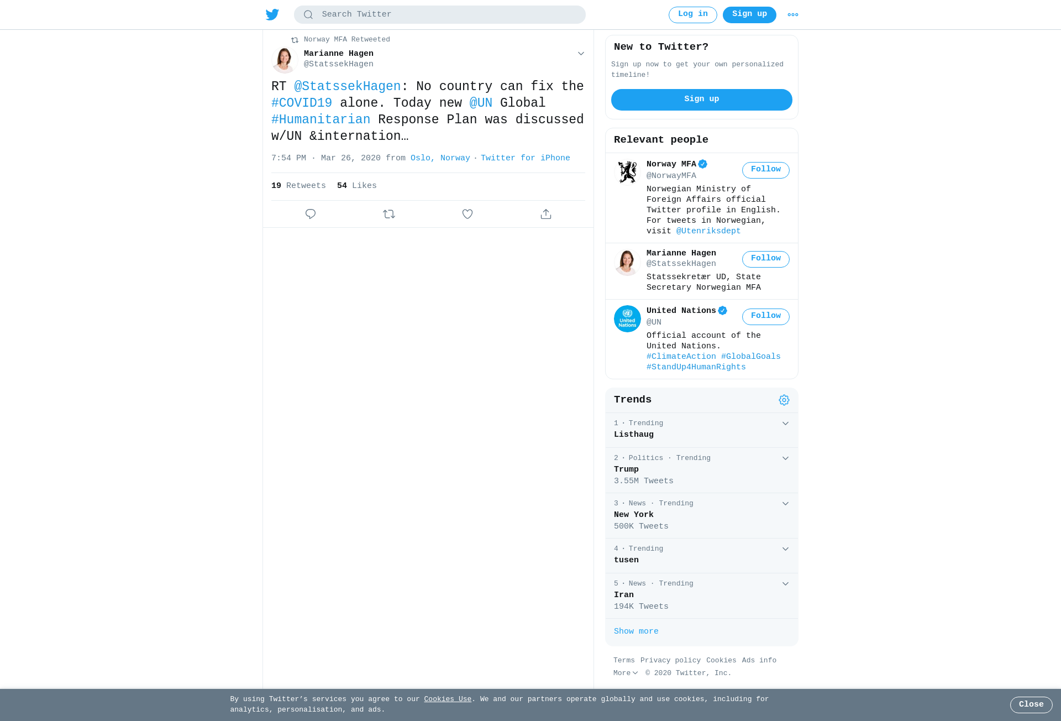Follow the Norway MFA account
The width and height of the screenshot is (1061, 721).
[x=766, y=170]
